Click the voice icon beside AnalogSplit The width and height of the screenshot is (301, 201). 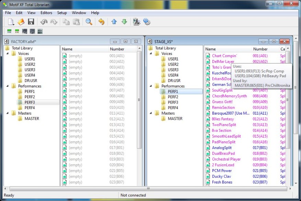[208, 148]
